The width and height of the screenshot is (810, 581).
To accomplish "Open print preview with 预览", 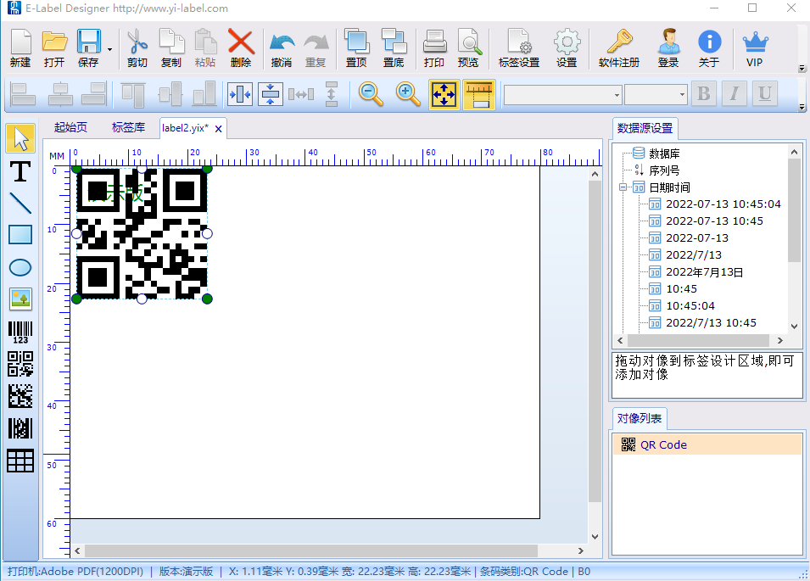I will click(468, 47).
